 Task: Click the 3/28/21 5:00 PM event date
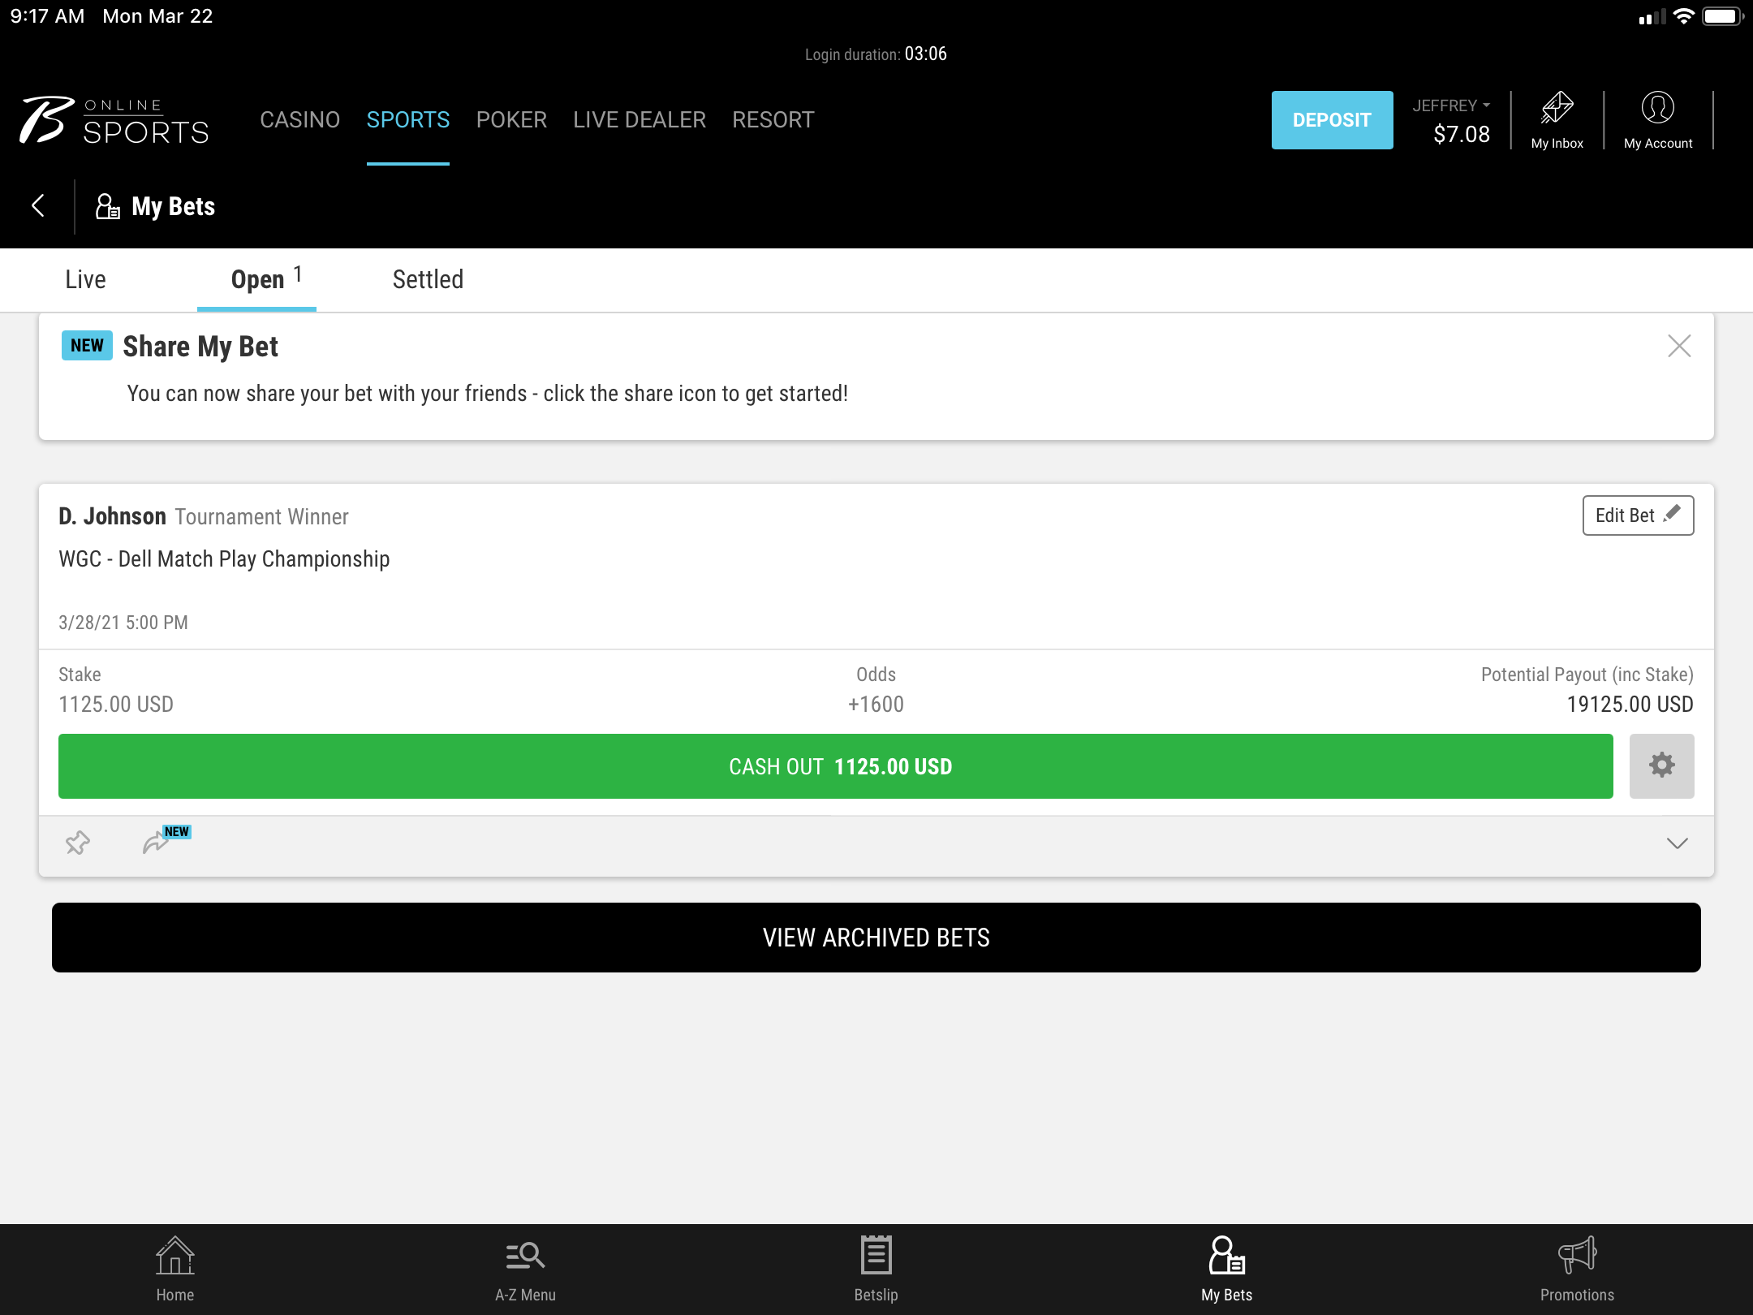click(x=123, y=623)
